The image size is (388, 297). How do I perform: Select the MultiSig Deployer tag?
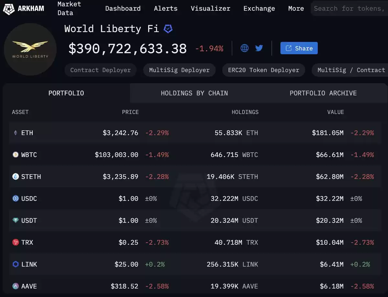point(179,70)
